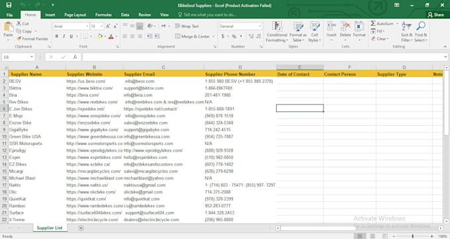Switch to the Data tab

coord(125,15)
